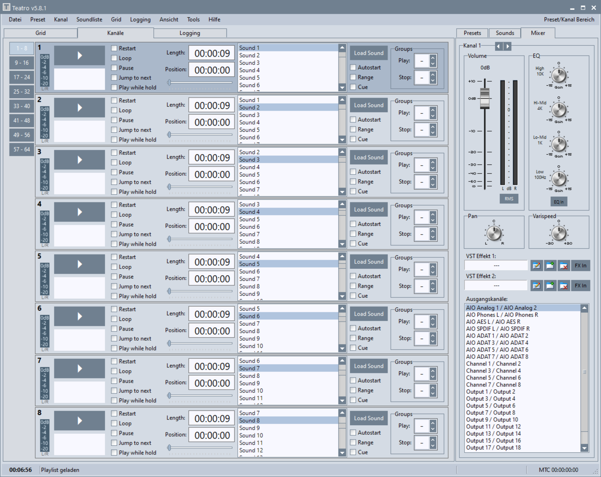The image size is (601, 477).
Task: Select AIO Phones L / AIO Phones R output
Action: (502, 315)
